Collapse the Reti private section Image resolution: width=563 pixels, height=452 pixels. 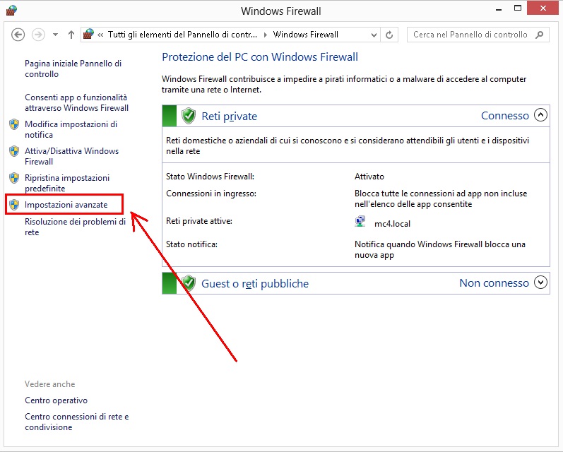[x=541, y=115]
